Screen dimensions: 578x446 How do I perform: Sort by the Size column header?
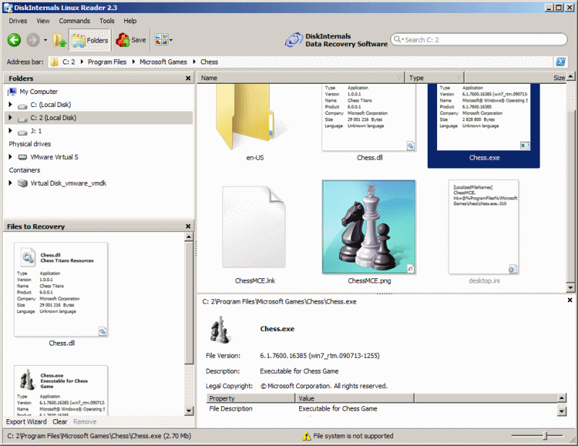515,78
